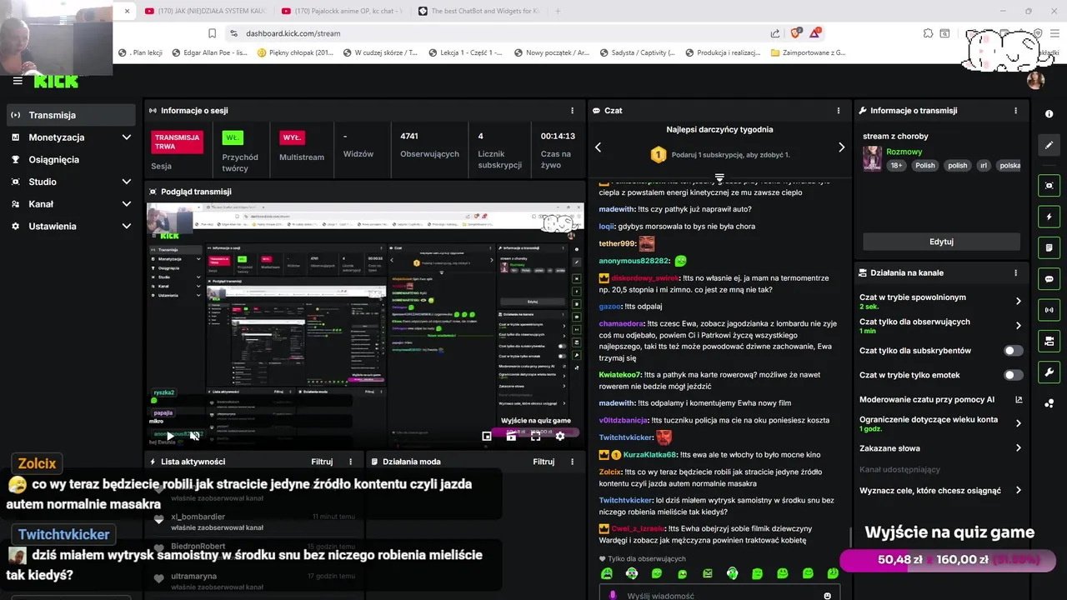Show previous top gifter slide
The image size is (1067, 600).
point(598,147)
